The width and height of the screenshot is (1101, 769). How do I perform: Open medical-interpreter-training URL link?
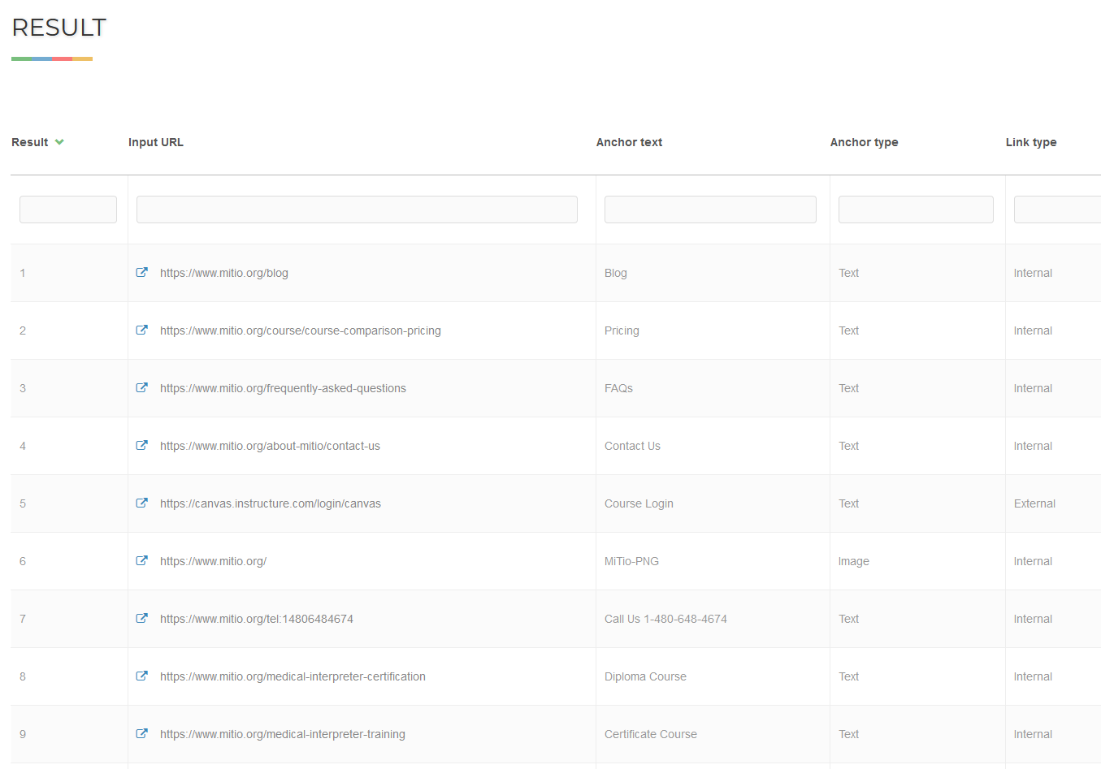click(x=283, y=734)
